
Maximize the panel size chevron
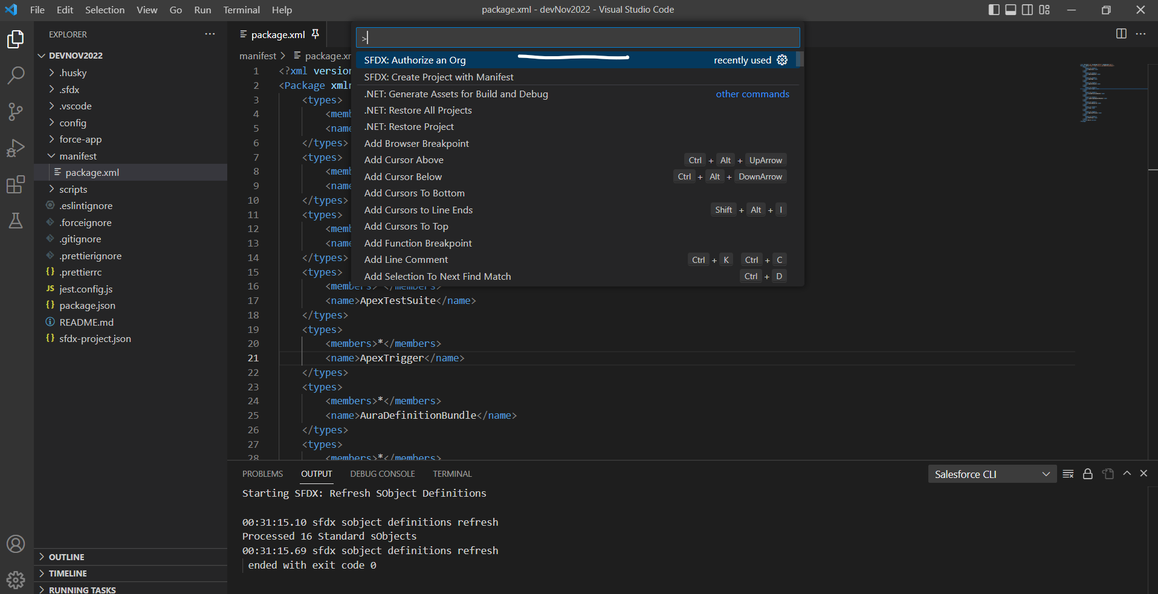point(1127,473)
